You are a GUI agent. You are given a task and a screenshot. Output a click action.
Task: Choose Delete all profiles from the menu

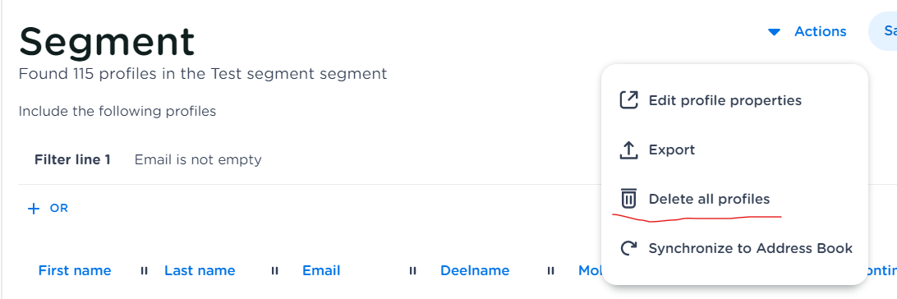click(x=709, y=199)
